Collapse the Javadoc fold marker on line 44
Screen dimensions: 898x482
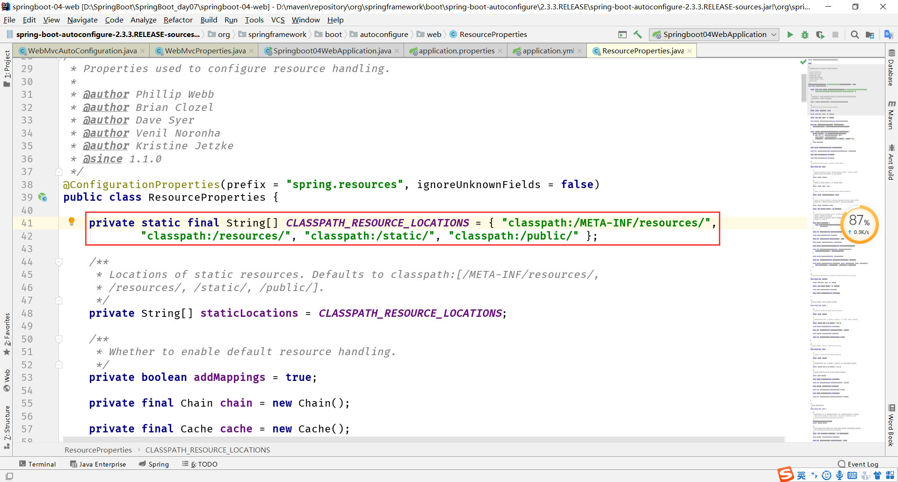[x=59, y=262]
